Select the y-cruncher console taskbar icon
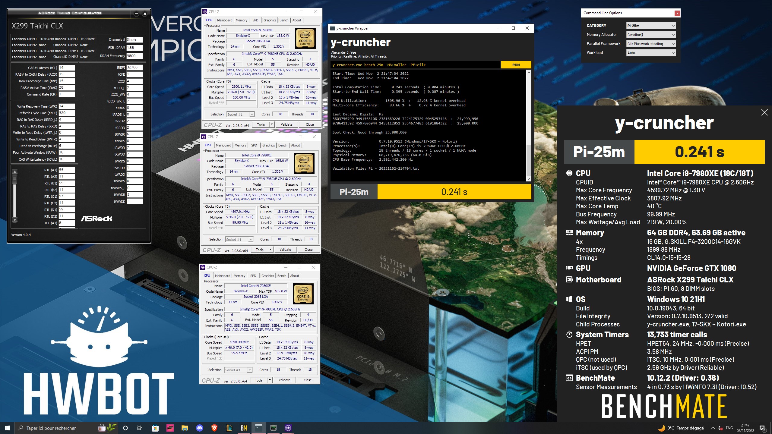 point(258,428)
